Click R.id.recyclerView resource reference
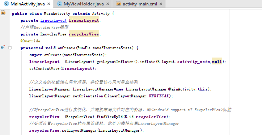 pyautogui.click(x=145, y=117)
